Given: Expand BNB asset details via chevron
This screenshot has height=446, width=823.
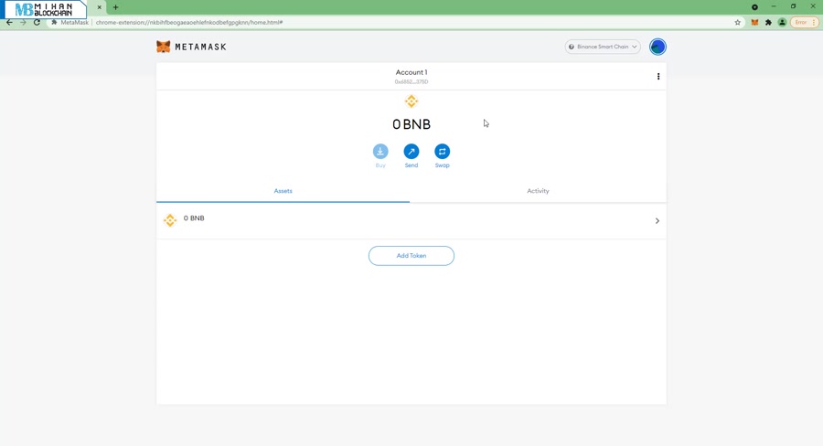Looking at the screenshot, I should [657, 221].
